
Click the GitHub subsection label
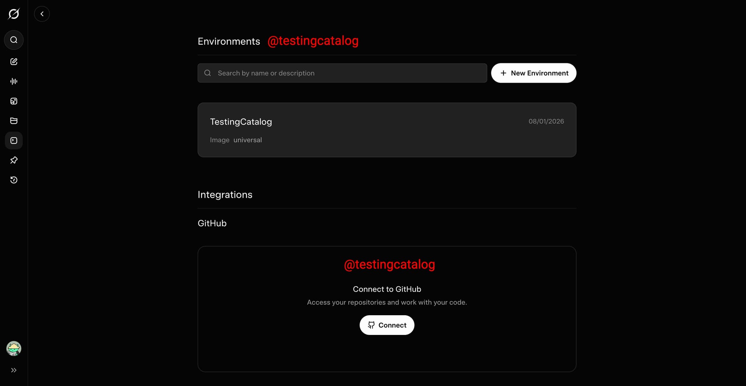[212, 223]
